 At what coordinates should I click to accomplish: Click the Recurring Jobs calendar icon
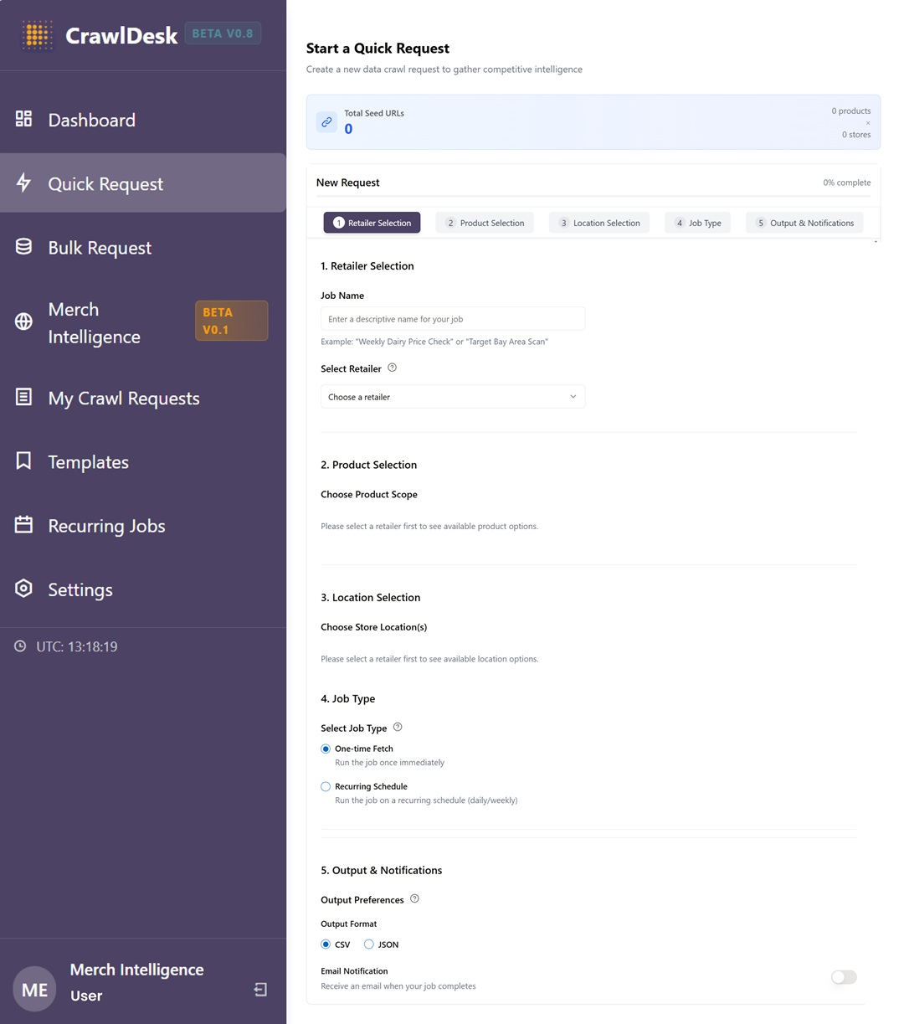[24, 525]
